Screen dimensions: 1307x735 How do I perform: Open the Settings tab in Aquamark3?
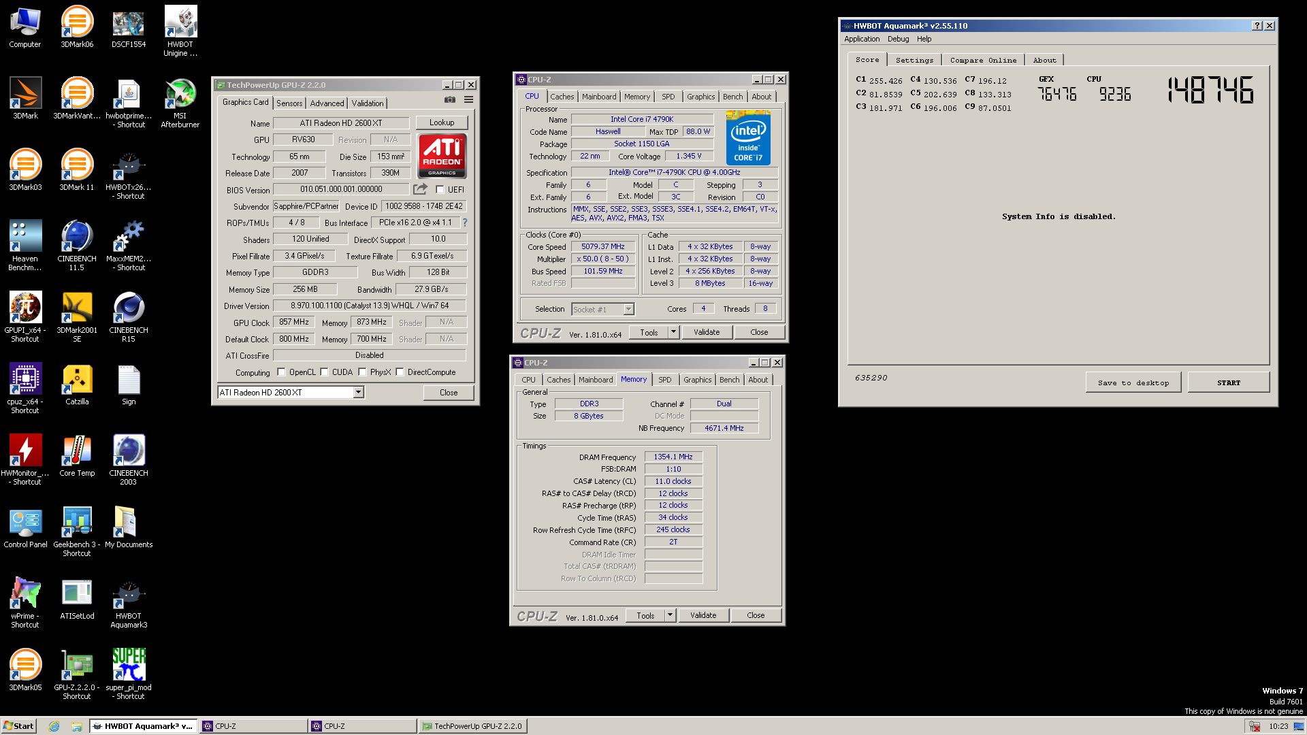(914, 61)
